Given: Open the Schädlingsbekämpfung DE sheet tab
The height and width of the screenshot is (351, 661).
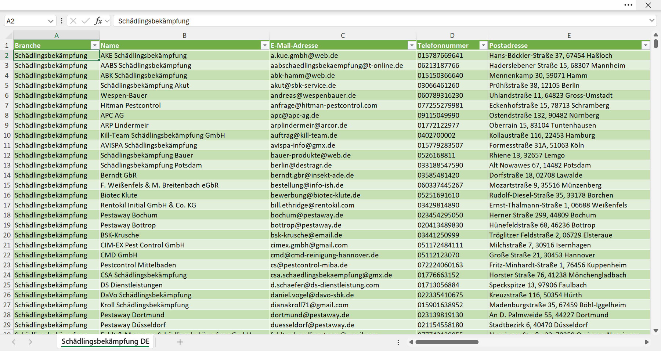Looking at the screenshot, I should [105, 341].
